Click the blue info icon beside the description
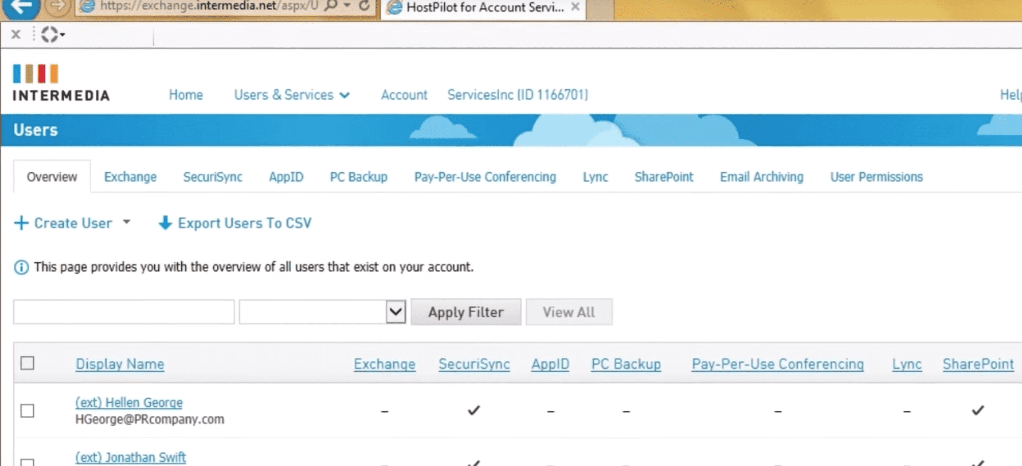 [21, 267]
